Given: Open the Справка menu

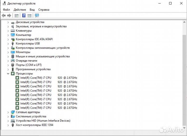Looking at the screenshot, I should point(44,10).
